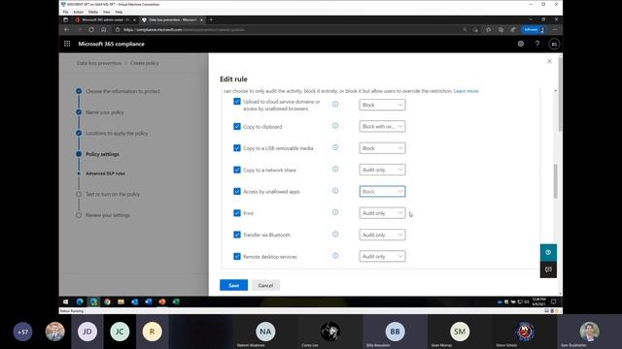Open the BS account avatar menu

coord(554,45)
